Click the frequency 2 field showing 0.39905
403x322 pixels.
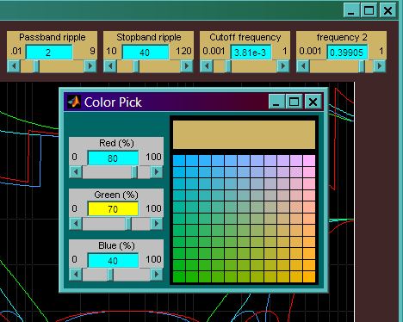(347, 53)
